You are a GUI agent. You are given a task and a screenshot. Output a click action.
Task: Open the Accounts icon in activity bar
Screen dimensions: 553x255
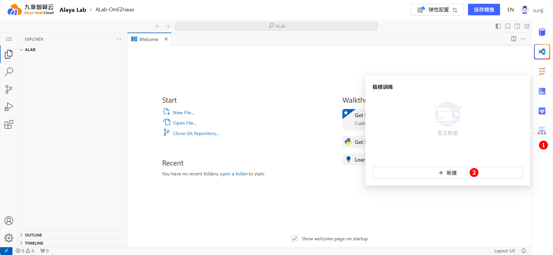(9, 221)
